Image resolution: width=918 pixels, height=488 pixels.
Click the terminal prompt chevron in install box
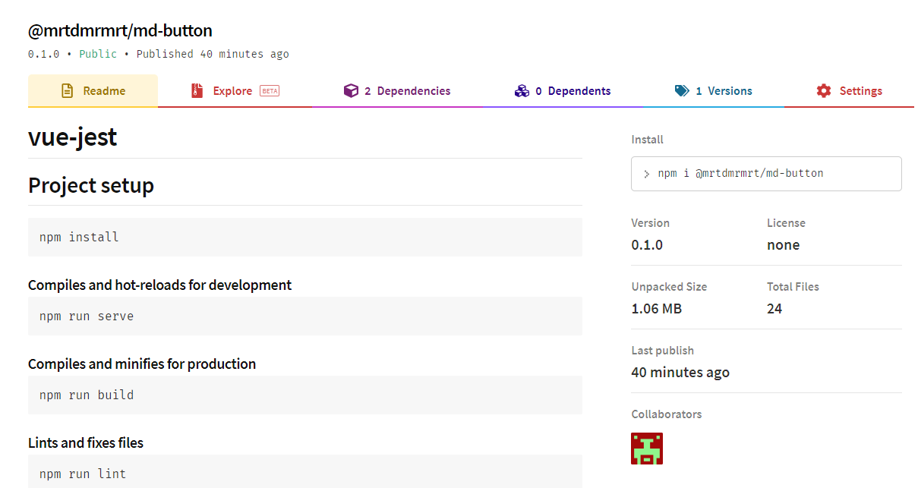[646, 173]
